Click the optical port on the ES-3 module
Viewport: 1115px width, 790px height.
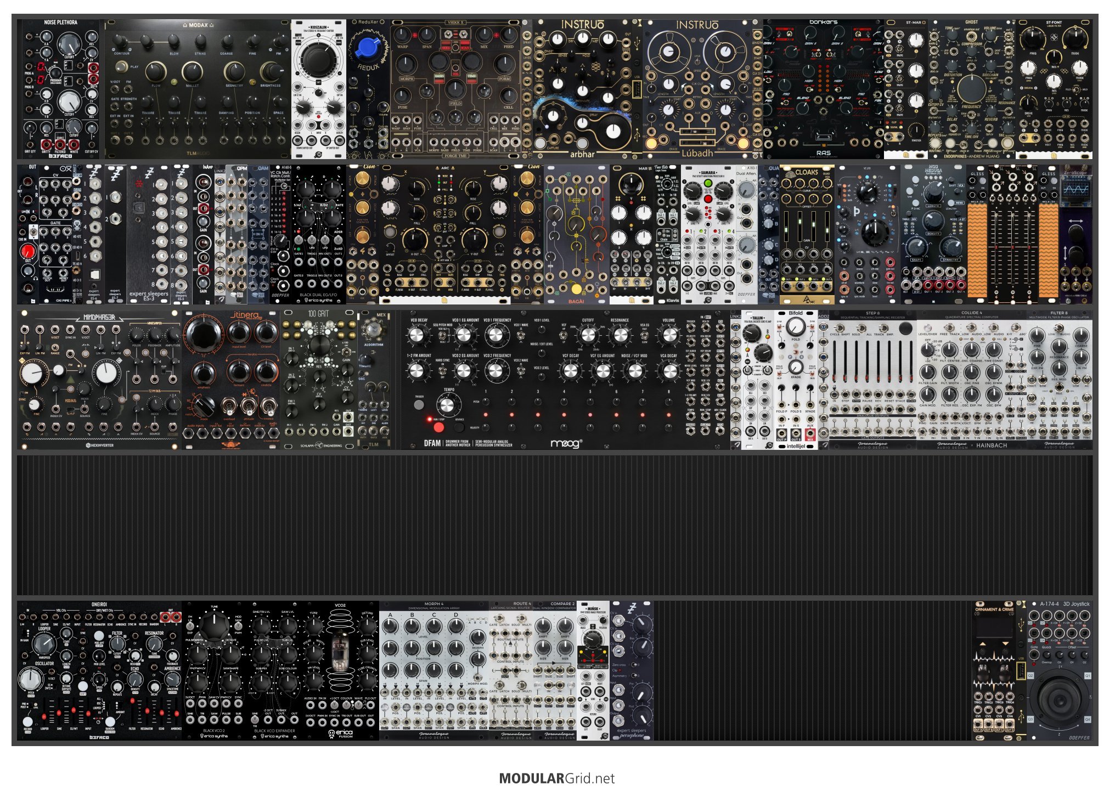pyautogui.click(x=139, y=207)
